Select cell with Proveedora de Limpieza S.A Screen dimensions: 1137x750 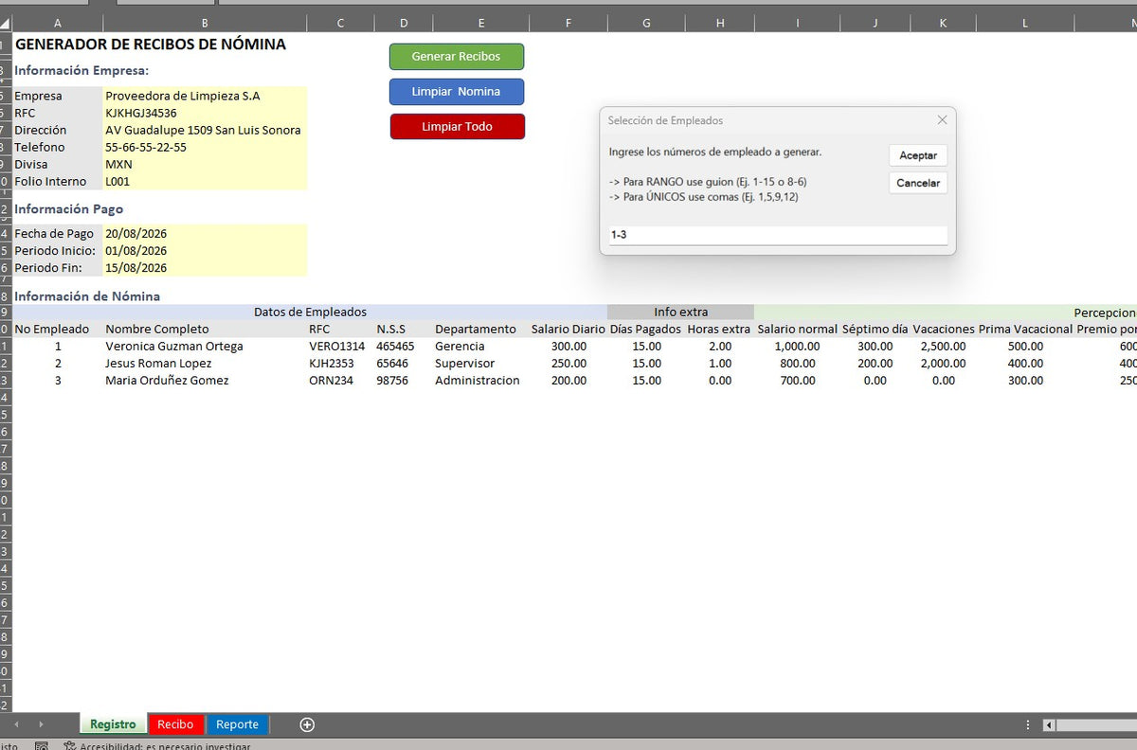205,96
